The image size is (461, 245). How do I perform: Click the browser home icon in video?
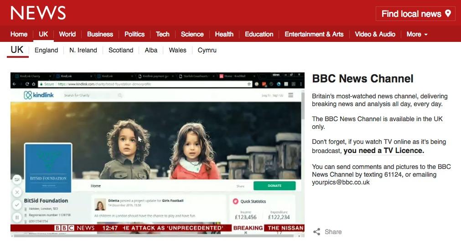[x=34, y=84]
